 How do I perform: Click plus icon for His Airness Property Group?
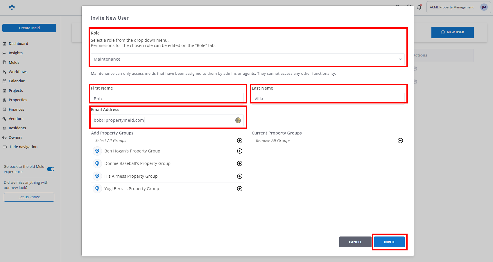[240, 176]
